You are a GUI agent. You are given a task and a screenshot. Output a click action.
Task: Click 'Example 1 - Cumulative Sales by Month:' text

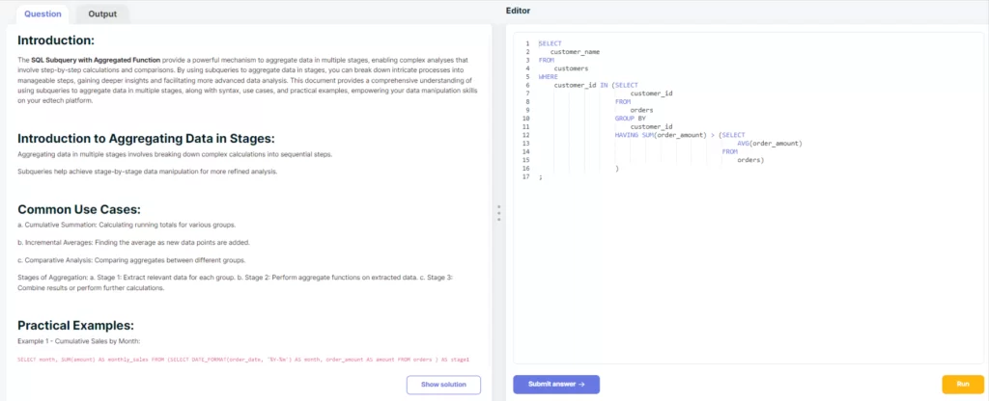79,340
